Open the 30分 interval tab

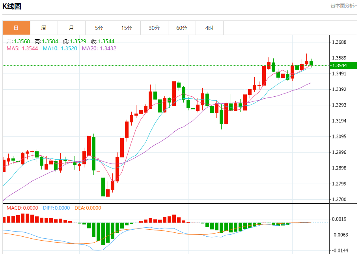coord(154,28)
